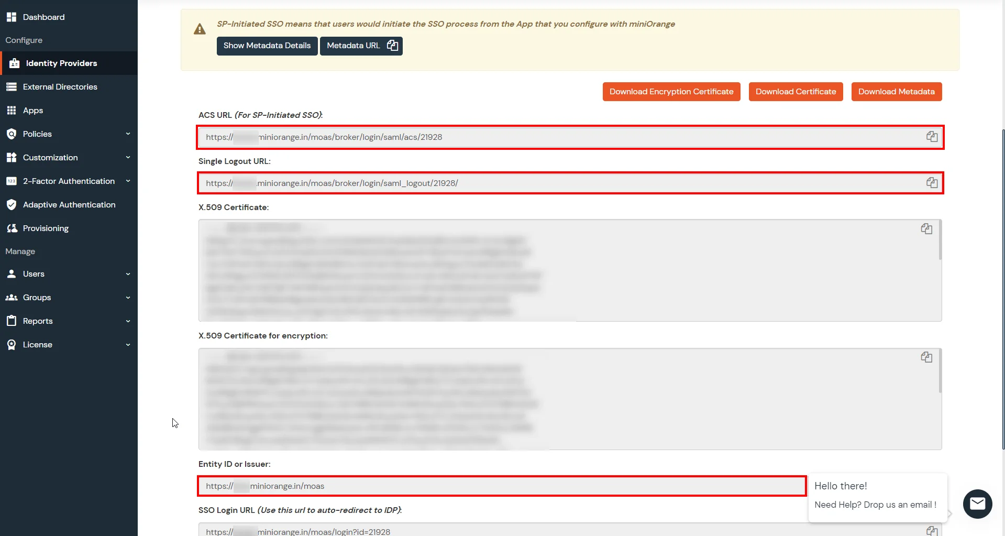Click the 'Configure' sidebar heading
The width and height of the screenshot is (1005, 536).
point(24,40)
